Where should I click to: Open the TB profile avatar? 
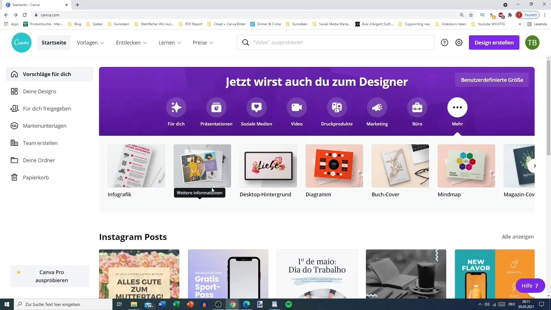click(532, 42)
